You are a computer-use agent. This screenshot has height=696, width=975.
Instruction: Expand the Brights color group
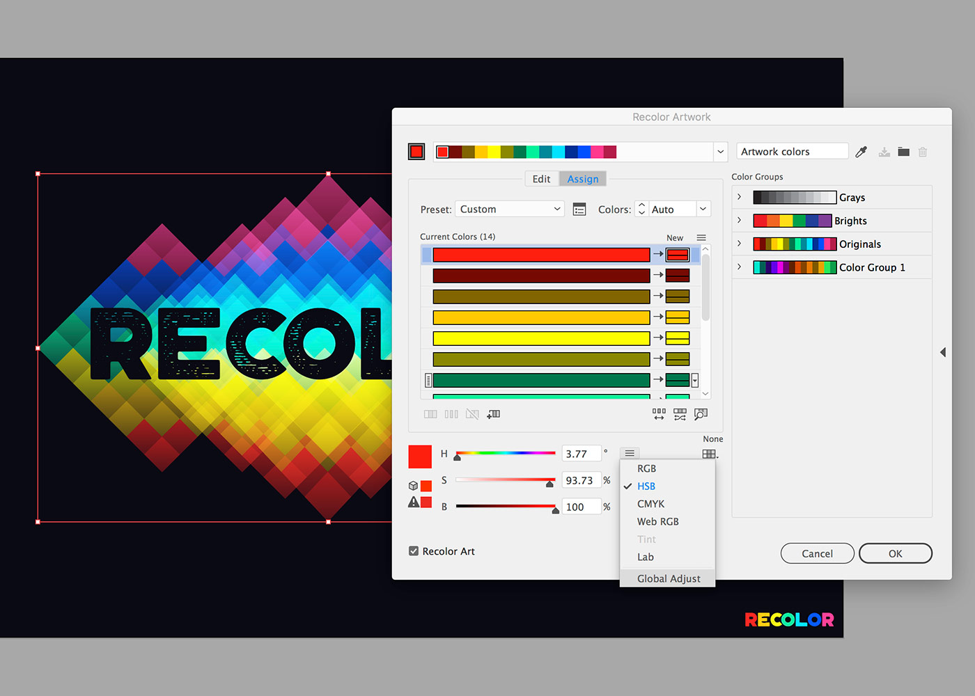pyautogui.click(x=740, y=221)
